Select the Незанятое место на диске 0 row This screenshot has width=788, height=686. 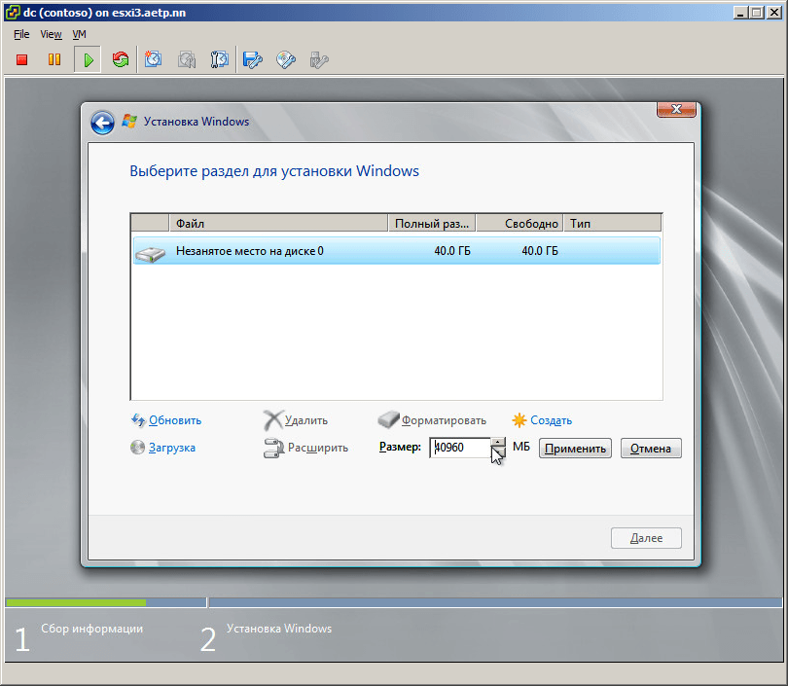click(397, 251)
